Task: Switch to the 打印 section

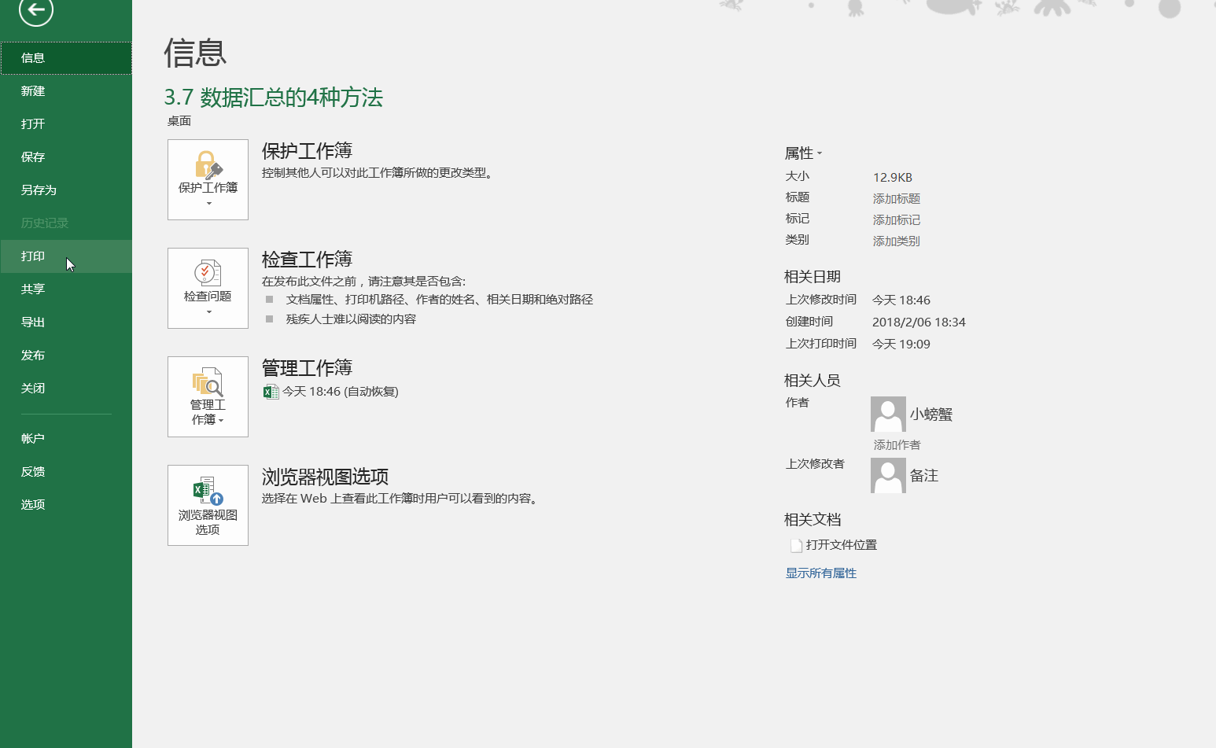Action: pos(31,256)
